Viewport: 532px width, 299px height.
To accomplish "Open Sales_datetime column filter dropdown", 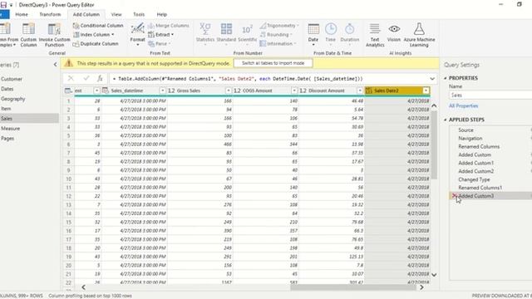I will pos(163,91).
